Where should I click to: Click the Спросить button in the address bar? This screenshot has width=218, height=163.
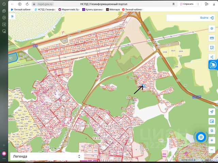point(187,4)
